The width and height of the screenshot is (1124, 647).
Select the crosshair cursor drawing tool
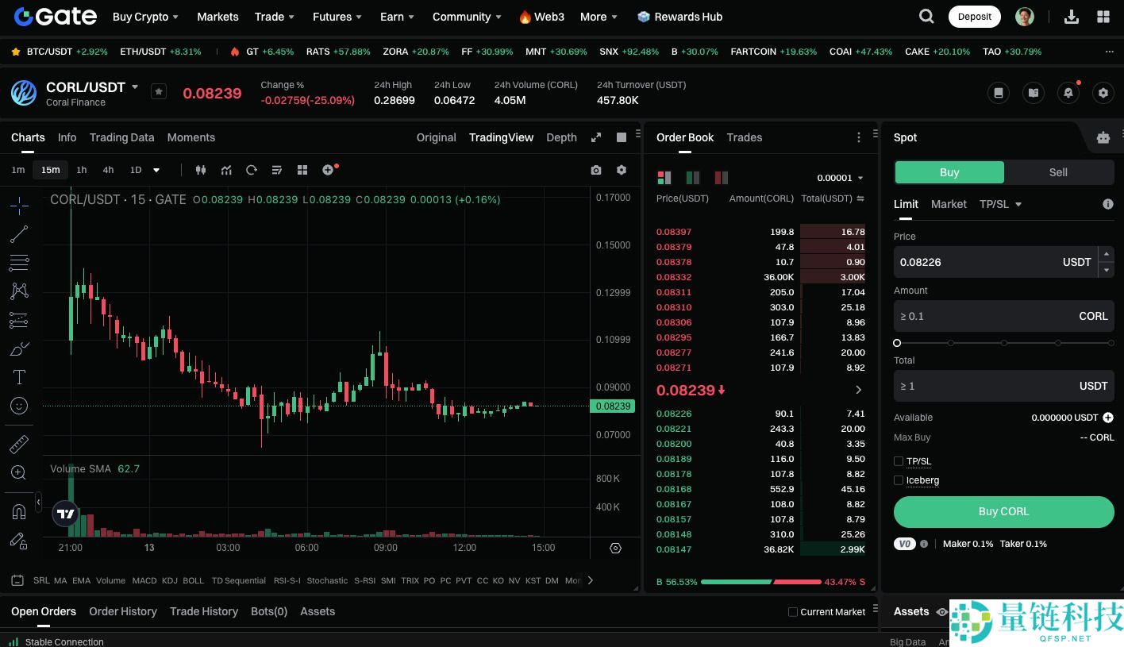coord(19,206)
